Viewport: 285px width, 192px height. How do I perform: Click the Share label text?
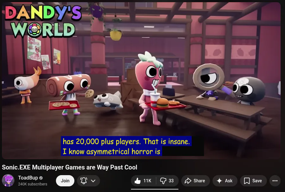(x=199, y=181)
